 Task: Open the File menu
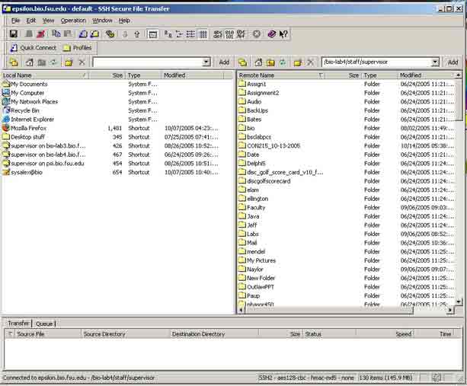pos(15,21)
